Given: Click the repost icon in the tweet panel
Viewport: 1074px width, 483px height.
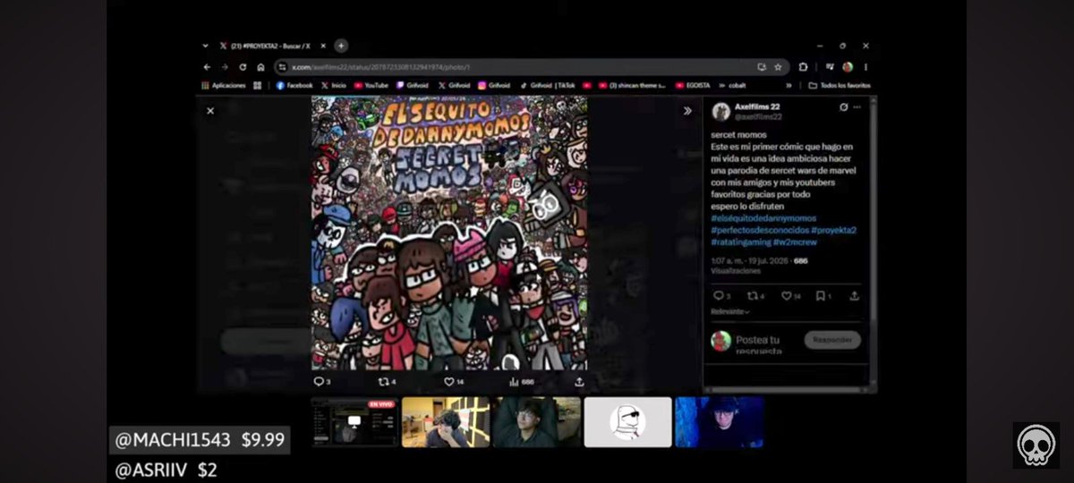Looking at the screenshot, I should pyautogui.click(x=752, y=295).
